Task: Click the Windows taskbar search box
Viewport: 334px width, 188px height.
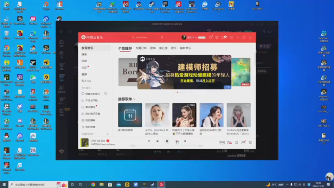Action: pyautogui.click(x=38, y=184)
